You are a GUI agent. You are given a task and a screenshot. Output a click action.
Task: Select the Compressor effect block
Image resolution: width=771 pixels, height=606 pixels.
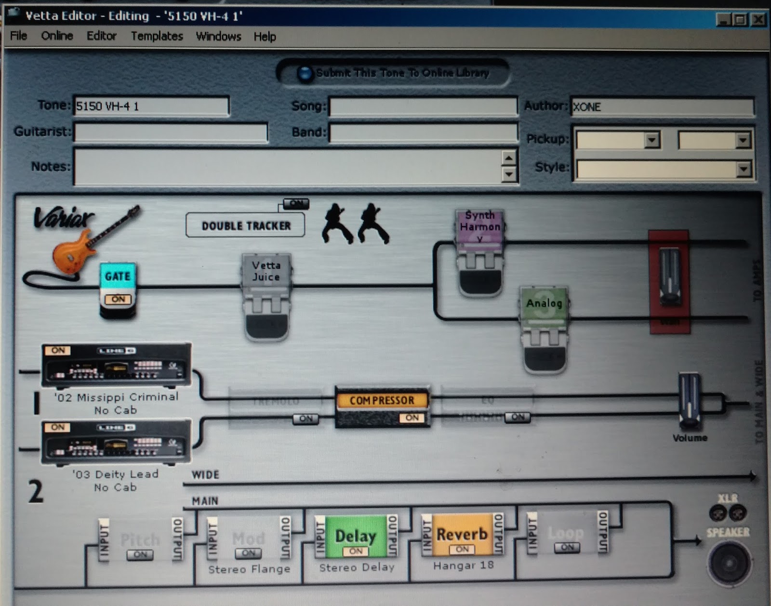click(x=382, y=408)
